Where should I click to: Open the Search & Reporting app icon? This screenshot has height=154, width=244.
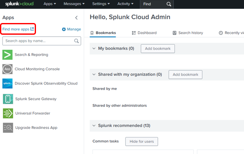click(7, 55)
